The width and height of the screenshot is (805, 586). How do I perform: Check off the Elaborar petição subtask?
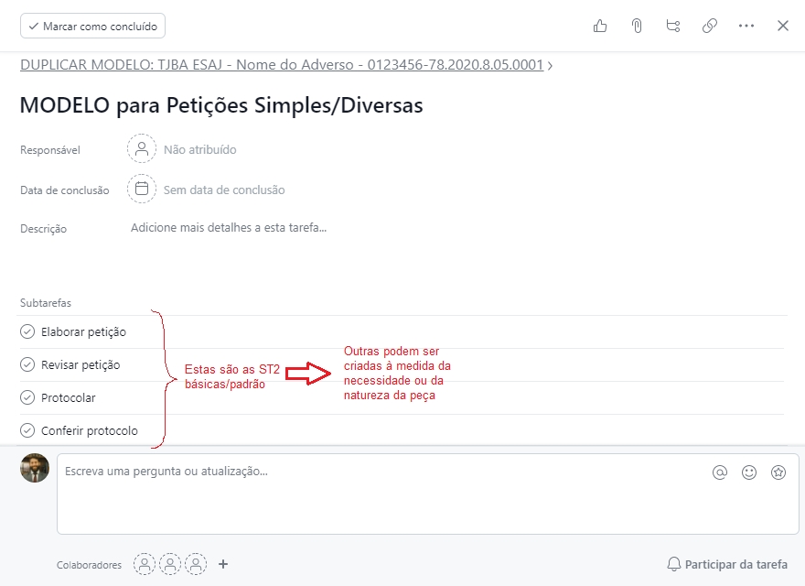click(27, 331)
